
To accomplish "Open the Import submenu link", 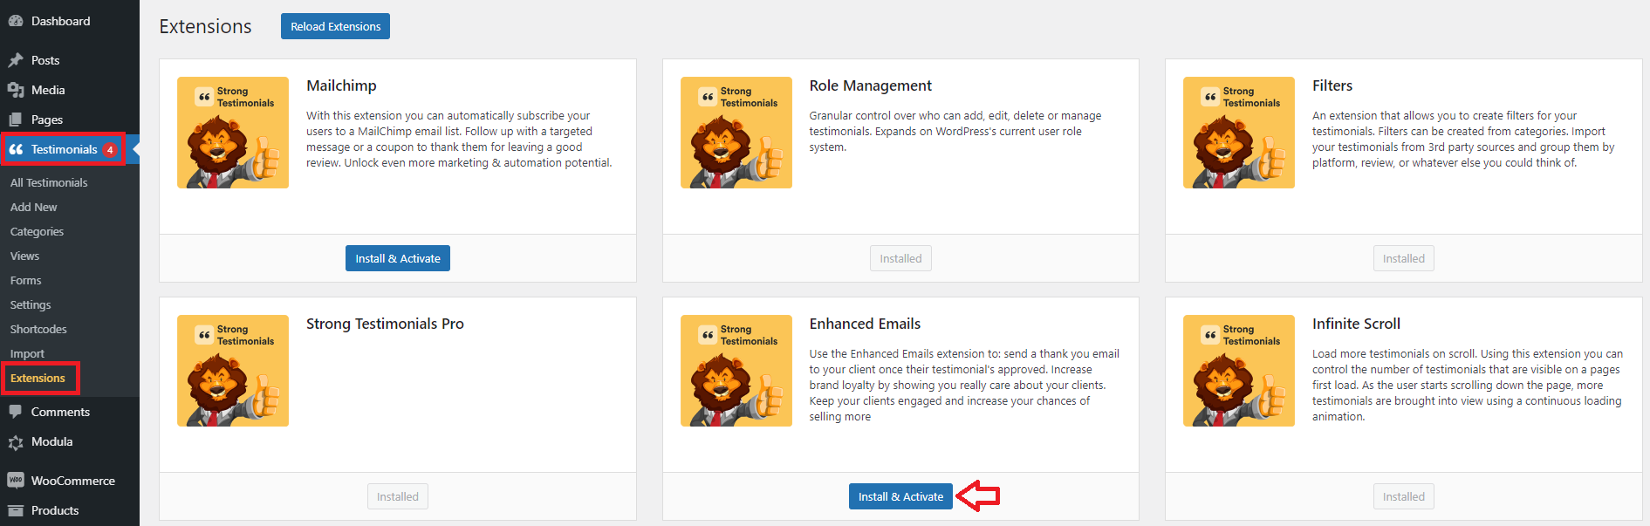I will (27, 353).
